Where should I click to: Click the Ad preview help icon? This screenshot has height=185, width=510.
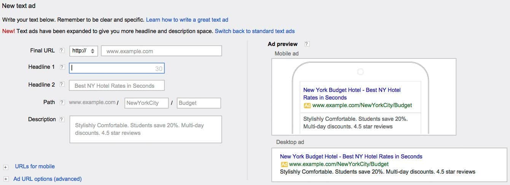point(307,44)
